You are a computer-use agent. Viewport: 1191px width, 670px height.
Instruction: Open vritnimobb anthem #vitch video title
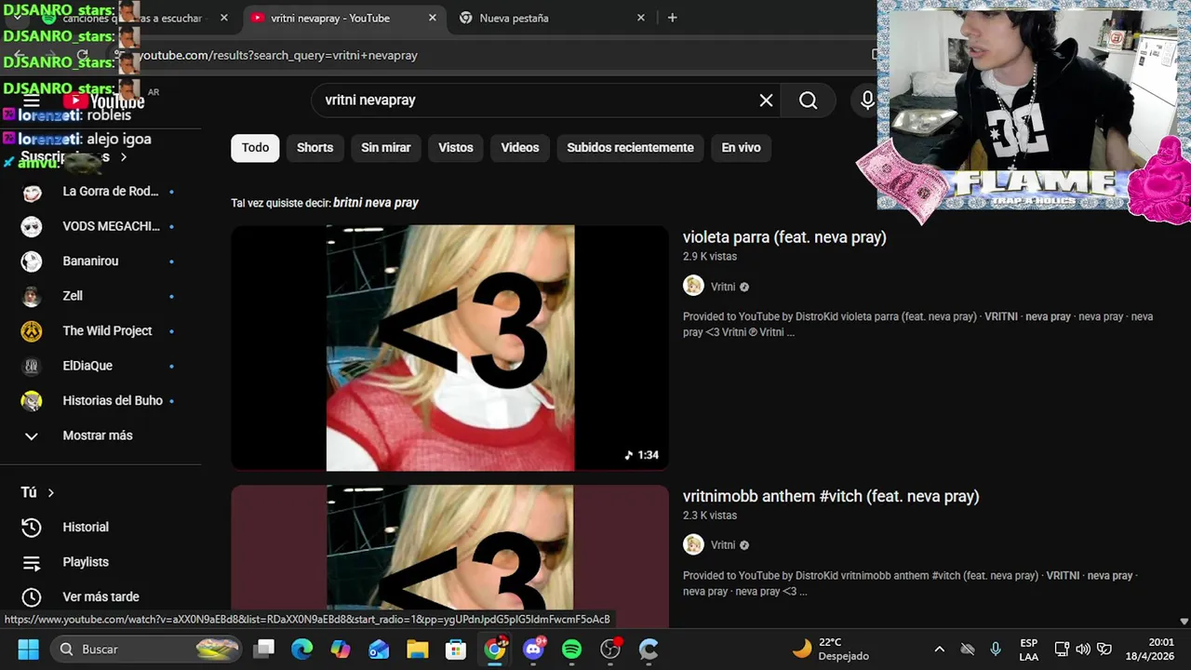[831, 496]
